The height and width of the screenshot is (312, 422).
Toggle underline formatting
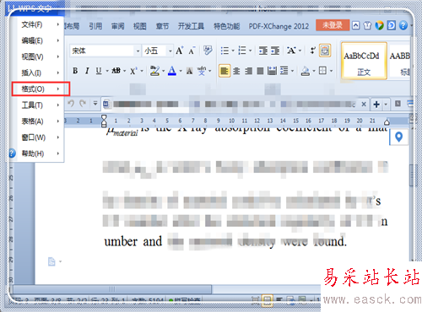[x=99, y=71]
